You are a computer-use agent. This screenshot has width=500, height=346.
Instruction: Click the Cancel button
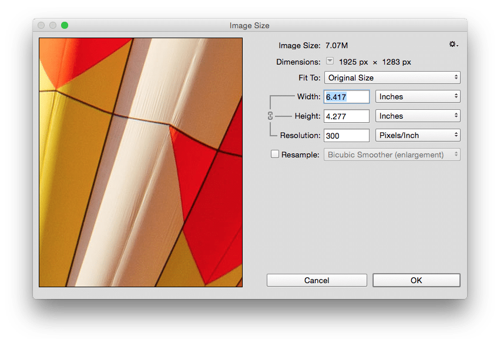pos(317,280)
